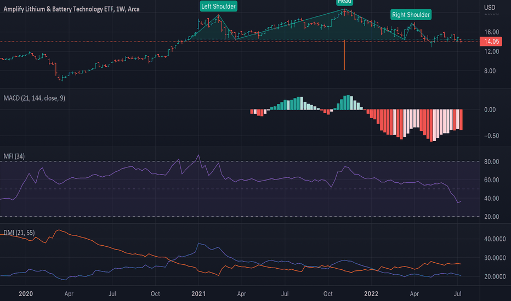Click the MACD −0.50 axis value

click(x=491, y=136)
